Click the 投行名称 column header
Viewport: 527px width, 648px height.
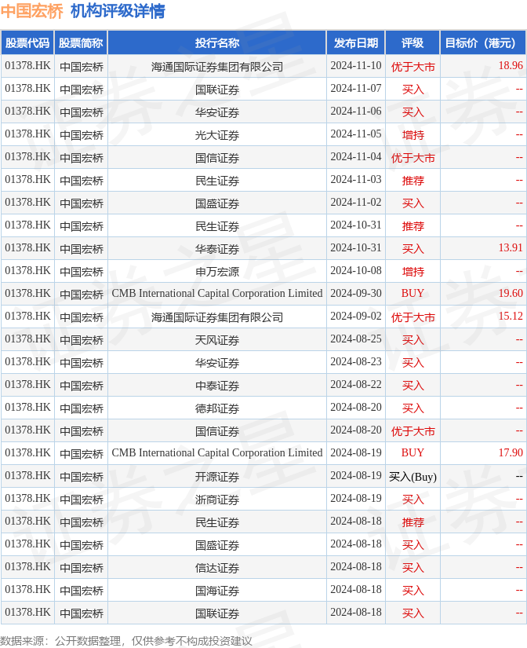pyautogui.click(x=217, y=43)
